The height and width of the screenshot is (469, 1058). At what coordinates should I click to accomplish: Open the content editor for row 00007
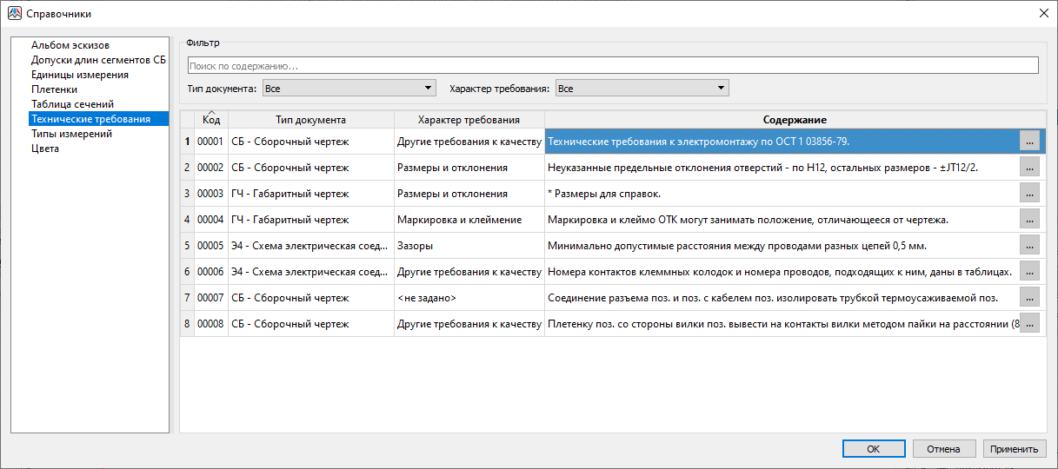click(x=1029, y=297)
